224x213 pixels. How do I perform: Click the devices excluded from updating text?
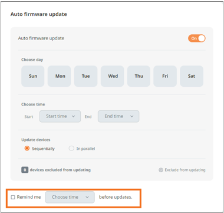click(x=60, y=170)
